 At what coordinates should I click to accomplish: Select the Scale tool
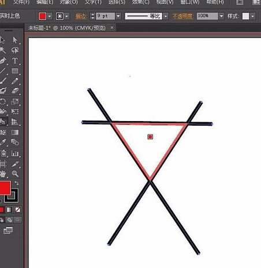(15, 101)
